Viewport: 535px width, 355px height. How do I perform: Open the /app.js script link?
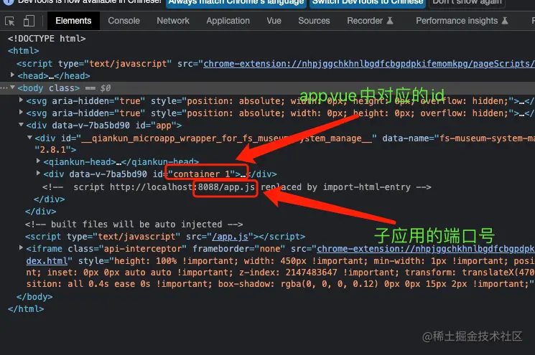230,237
